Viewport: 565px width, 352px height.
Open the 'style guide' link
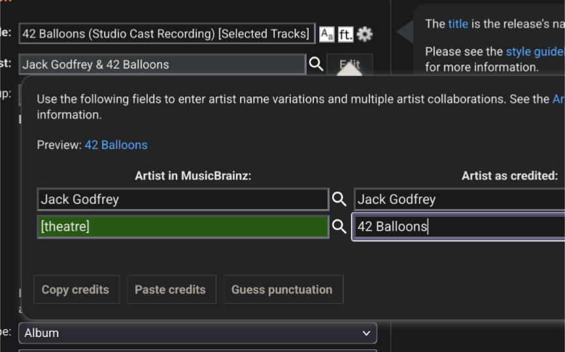(x=535, y=52)
